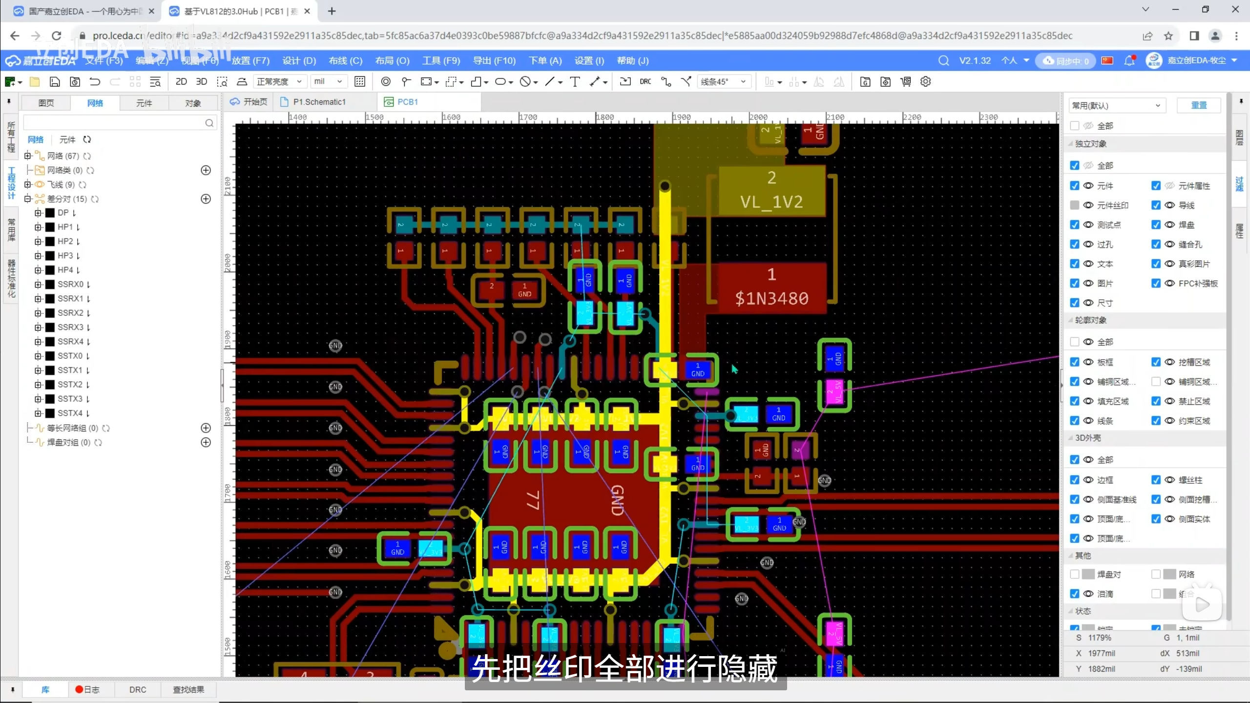Uncheck the 泪滴 checkbox
This screenshot has width=1250, height=703.
point(1074,594)
